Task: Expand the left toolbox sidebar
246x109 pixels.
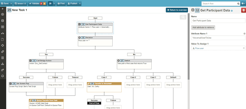Action: point(3,9)
